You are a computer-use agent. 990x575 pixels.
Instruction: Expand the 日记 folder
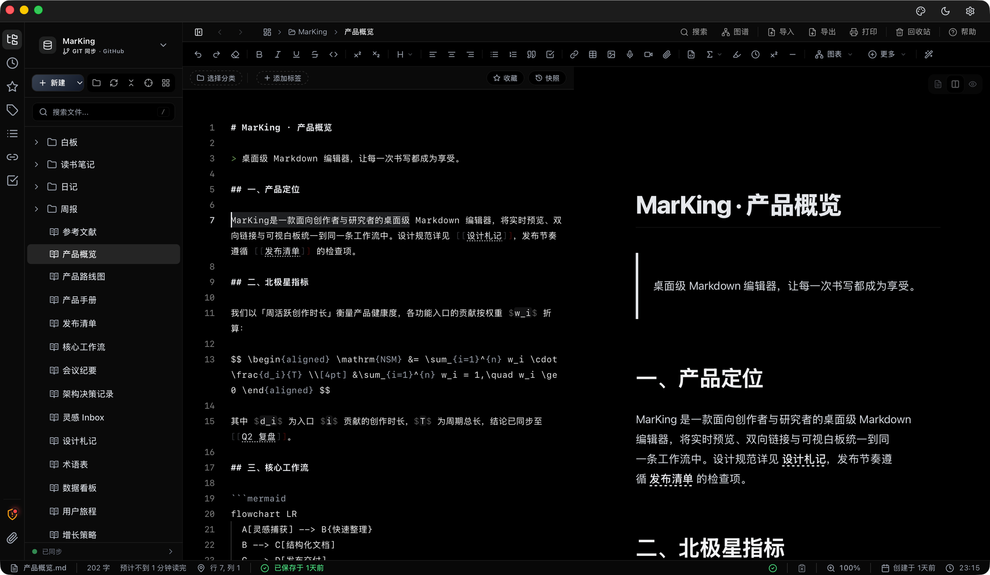point(37,187)
